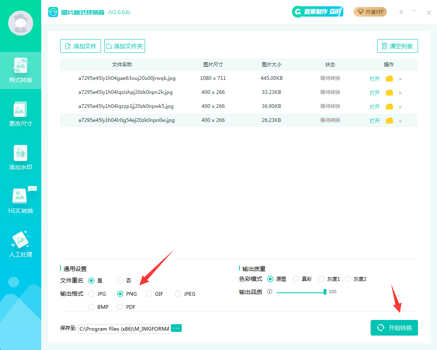Click the 图片大小 column header

click(x=271, y=65)
